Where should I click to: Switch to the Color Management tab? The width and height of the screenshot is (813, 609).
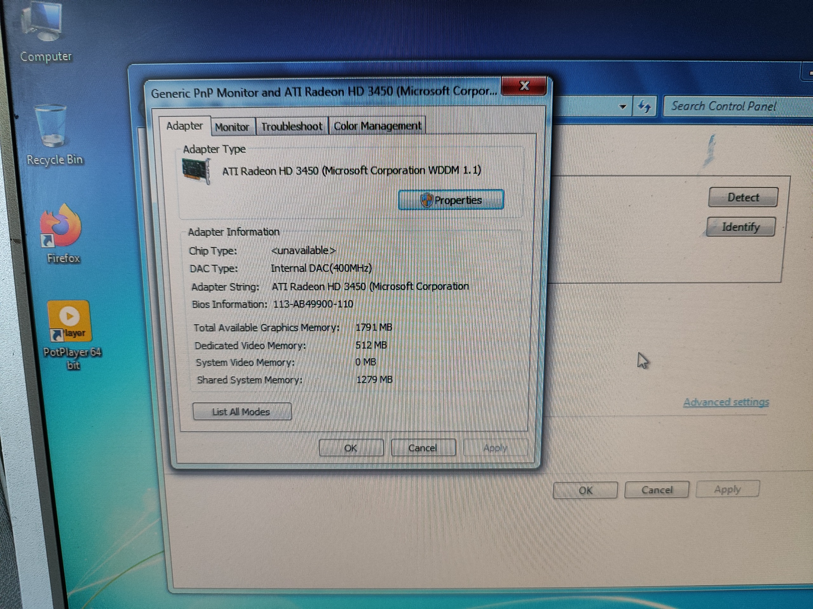[377, 126]
